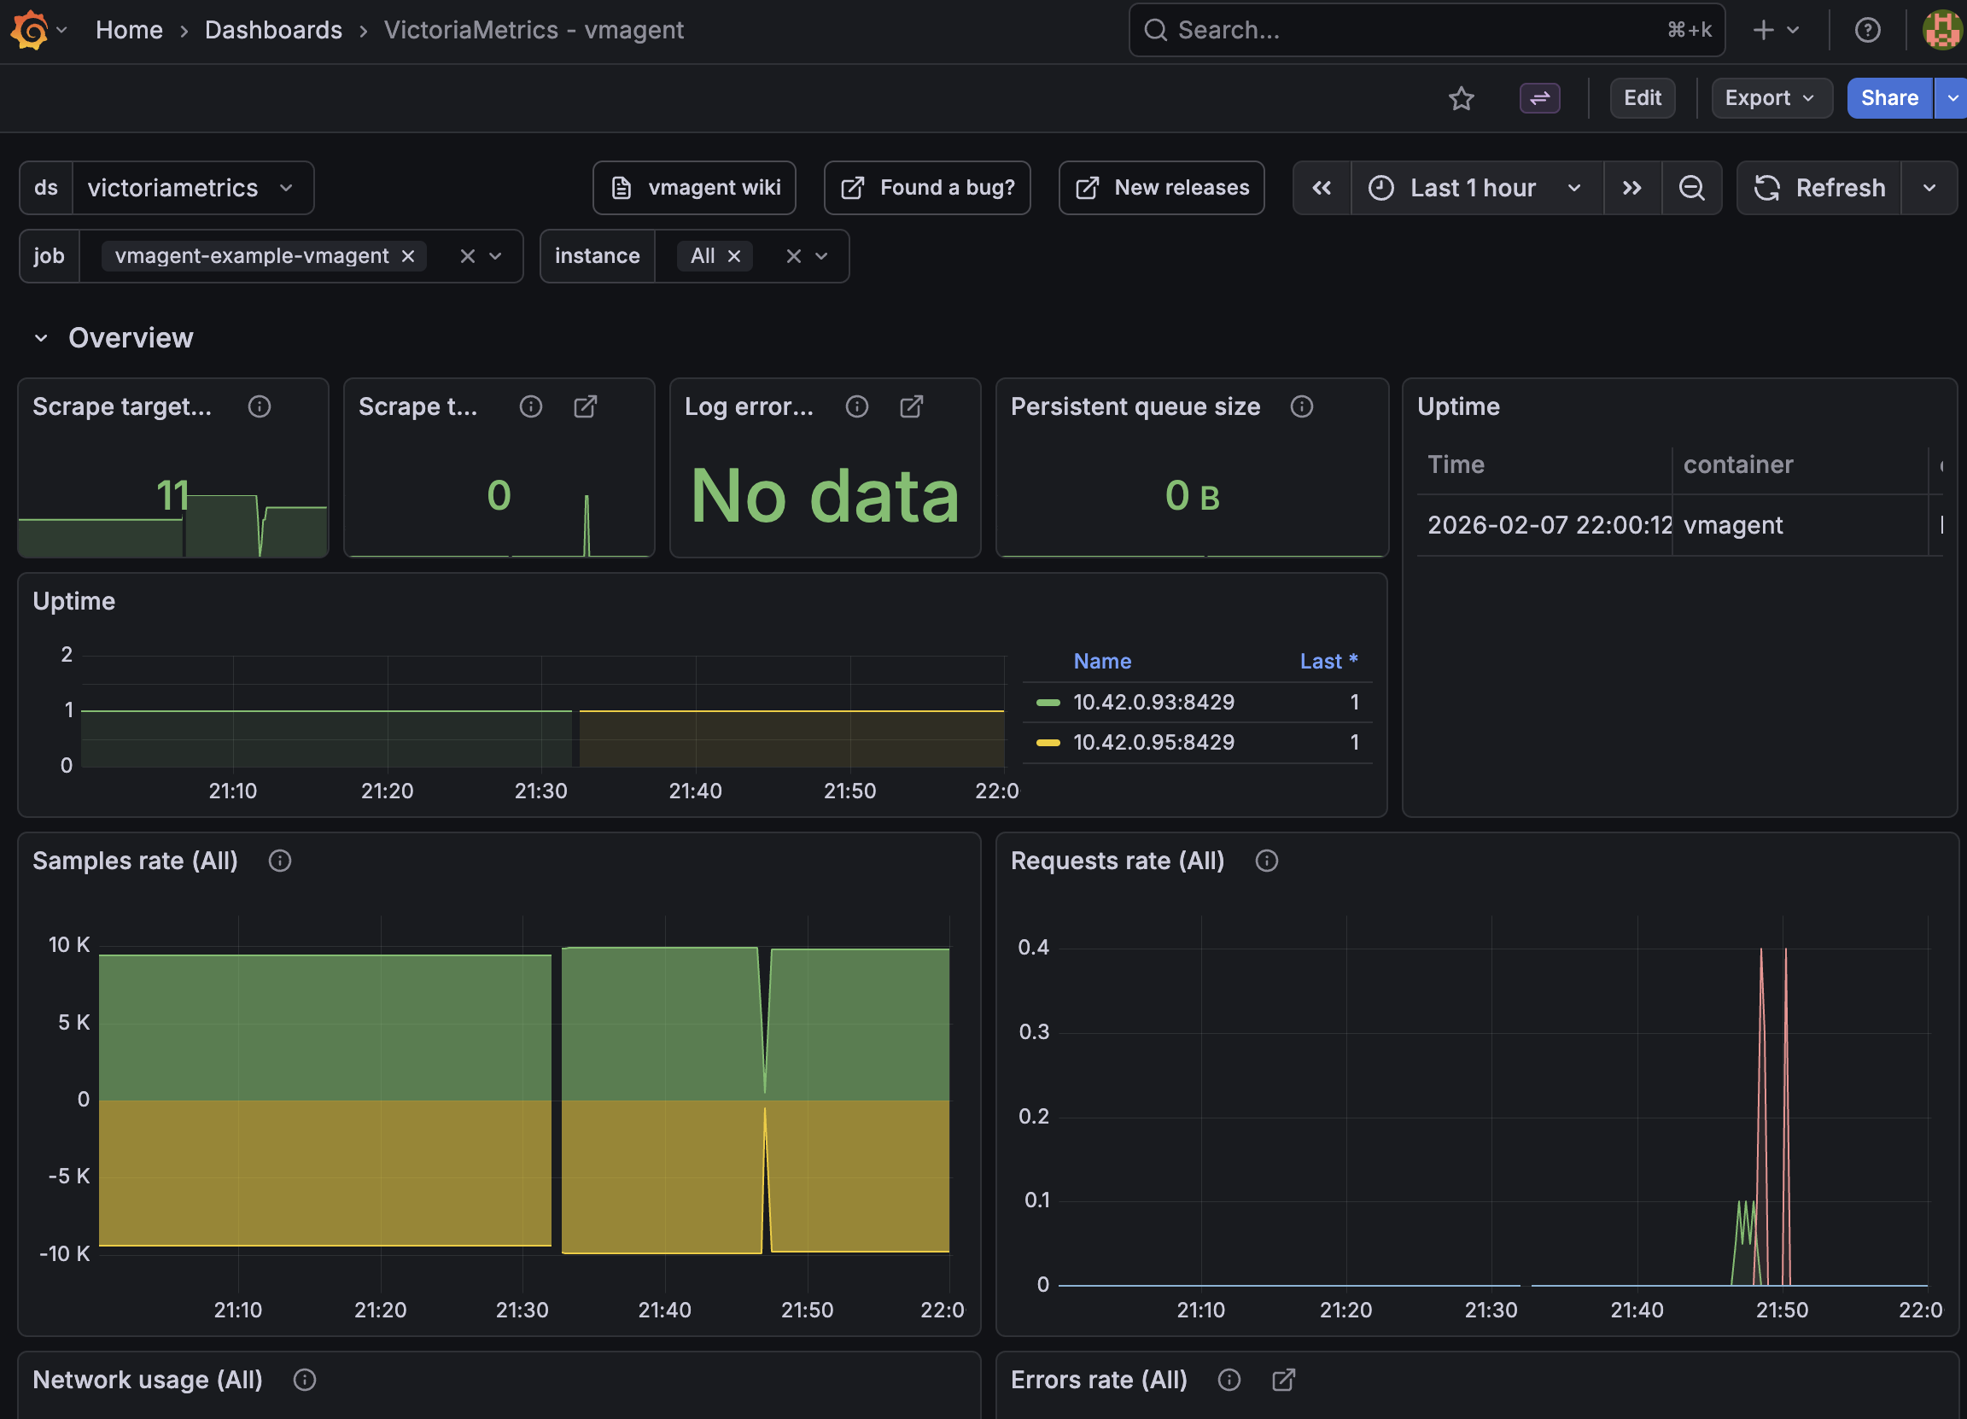The height and width of the screenshot is (1419, 1967).
Task: Shift time range forward
Action: 1631,188
